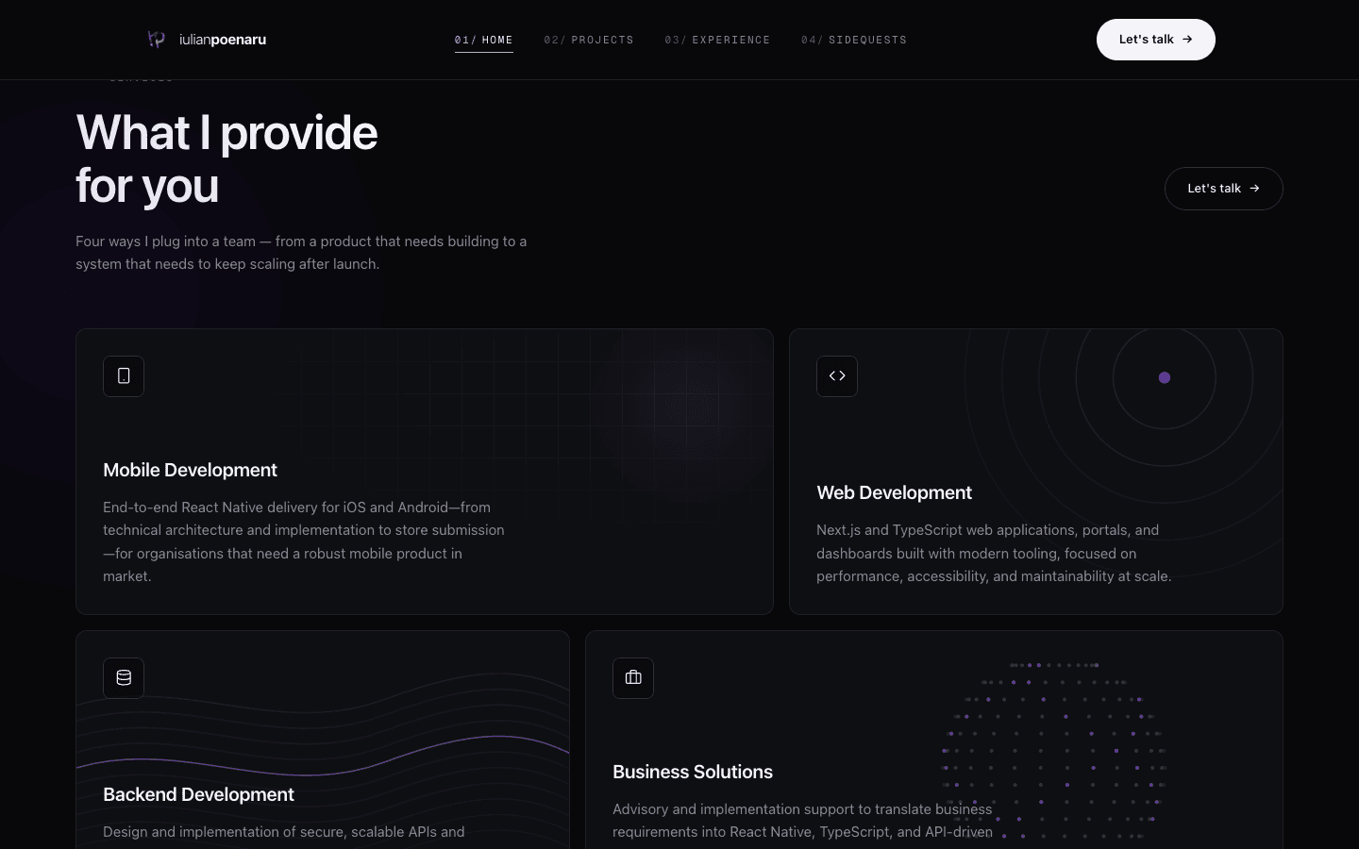Click the iulianpoenaru logo icon

coord(157,39)
